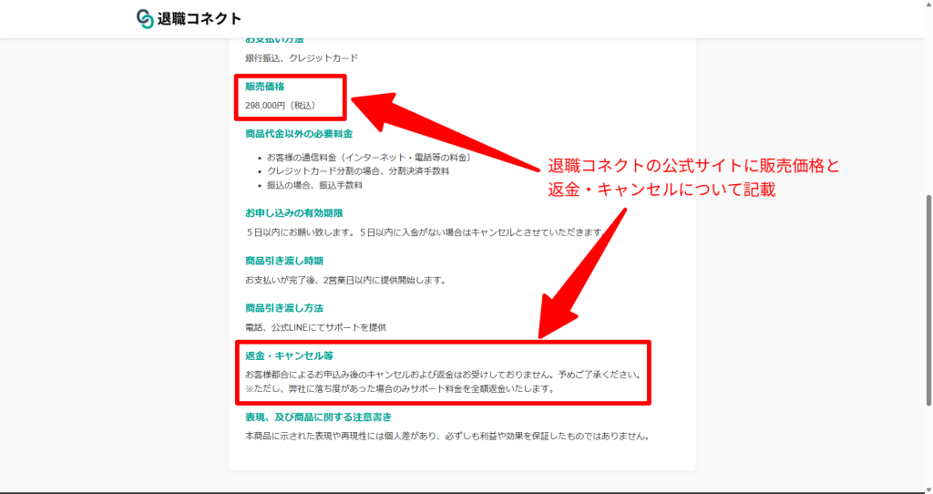
Task: Click the vertical scrollbar thumb
Action: 928,301
